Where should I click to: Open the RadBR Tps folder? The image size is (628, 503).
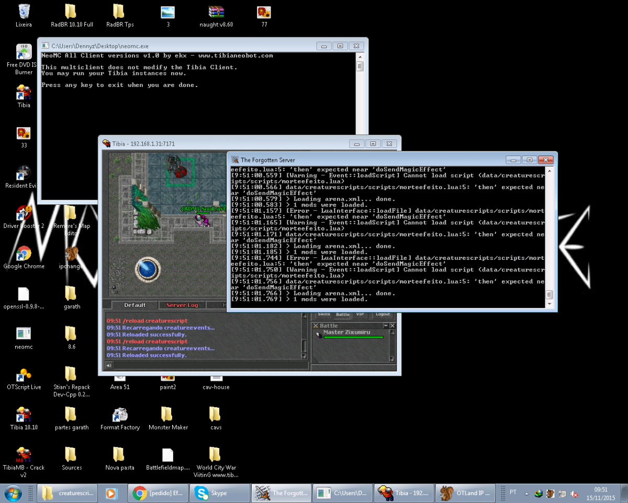click(120, 15)
